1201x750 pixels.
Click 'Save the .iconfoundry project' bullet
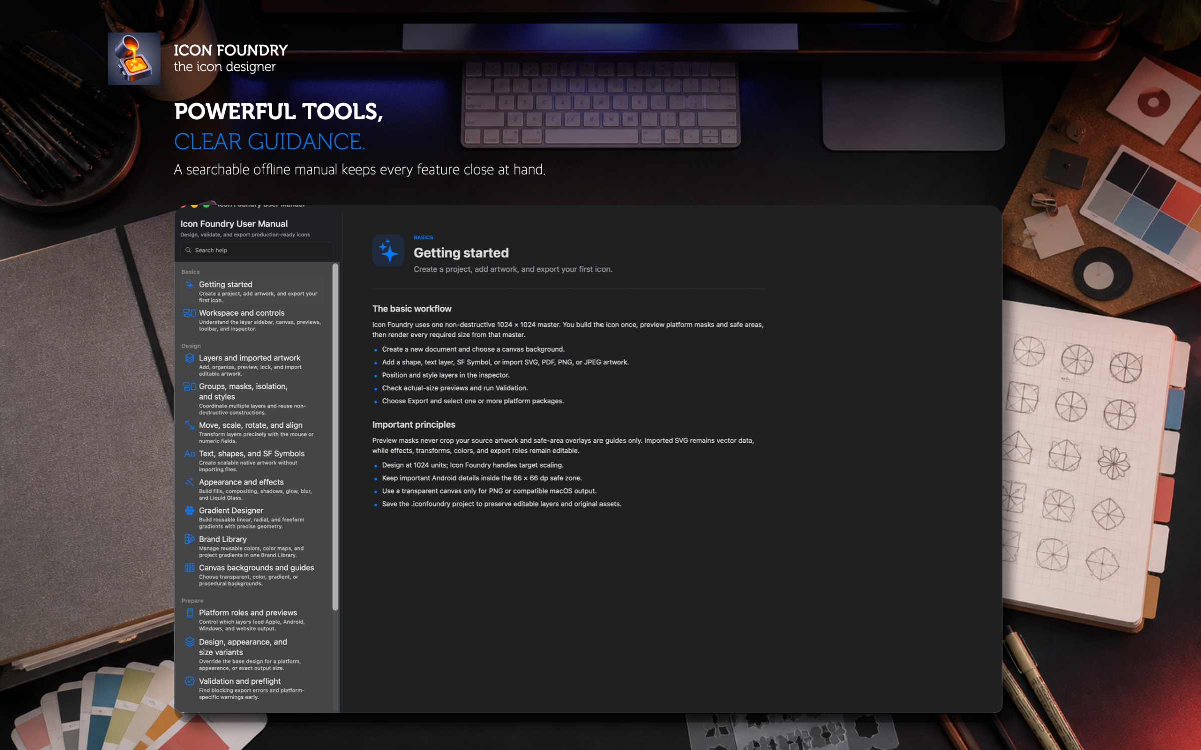point(501,504)
